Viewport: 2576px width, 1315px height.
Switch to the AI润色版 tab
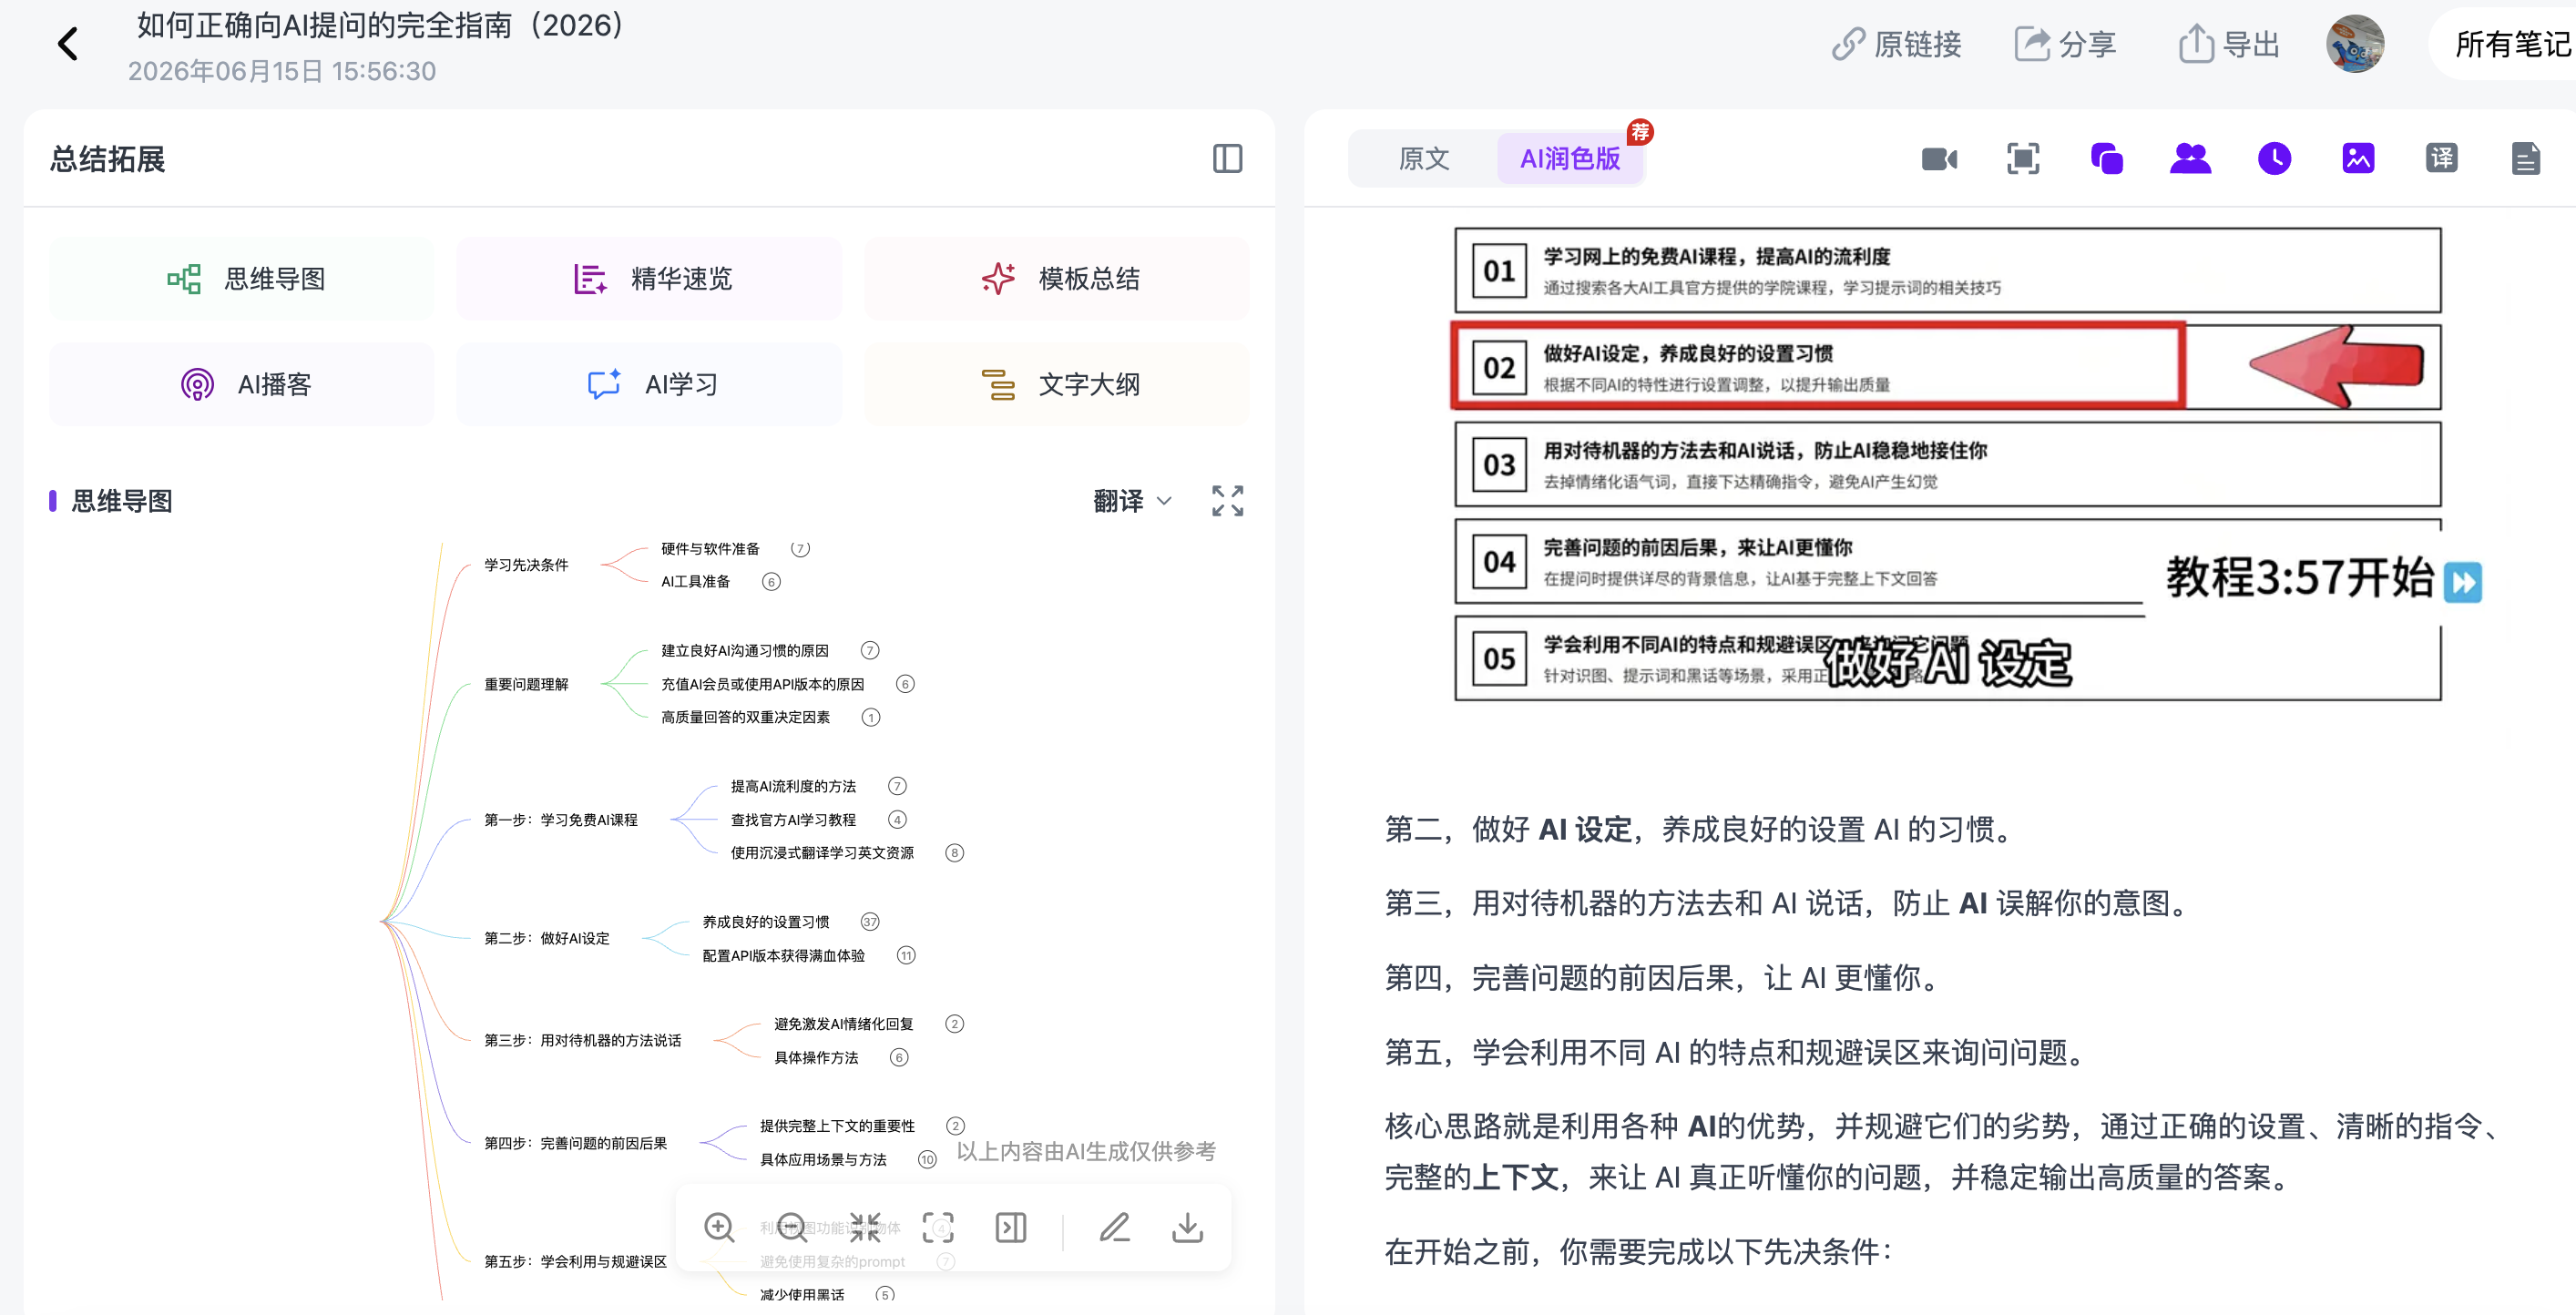pos(1570,159)
